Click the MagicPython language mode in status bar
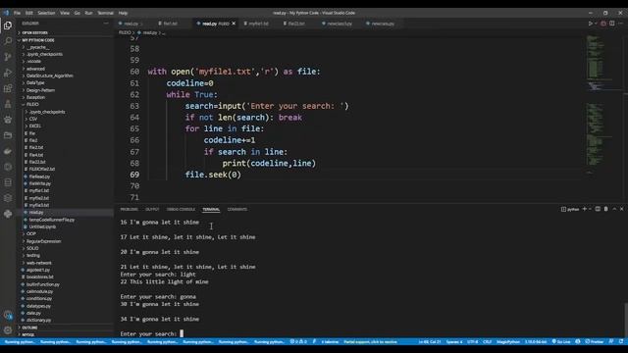Image resolution: width=628 pixels, height=353 pixels. click(508, 342)
